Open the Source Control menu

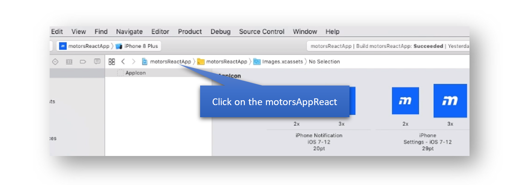tap(262, 32)
